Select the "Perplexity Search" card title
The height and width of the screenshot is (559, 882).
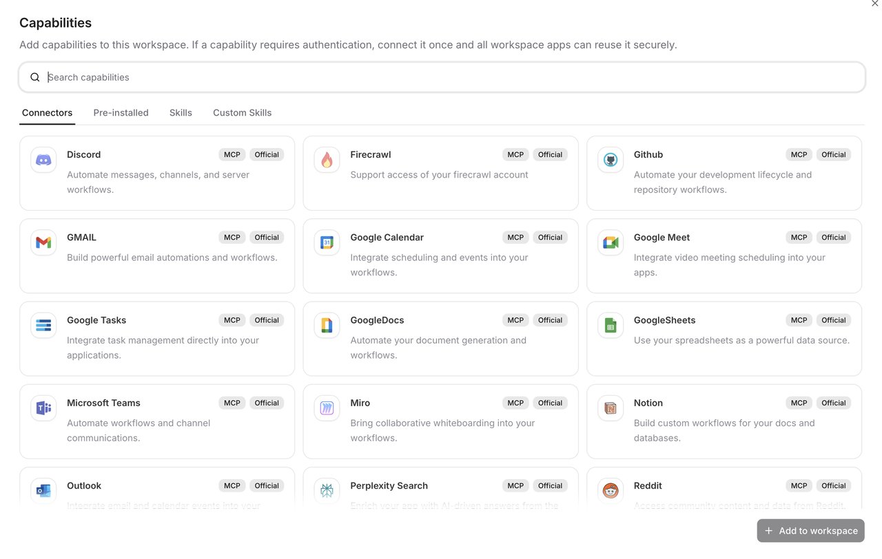389,485
